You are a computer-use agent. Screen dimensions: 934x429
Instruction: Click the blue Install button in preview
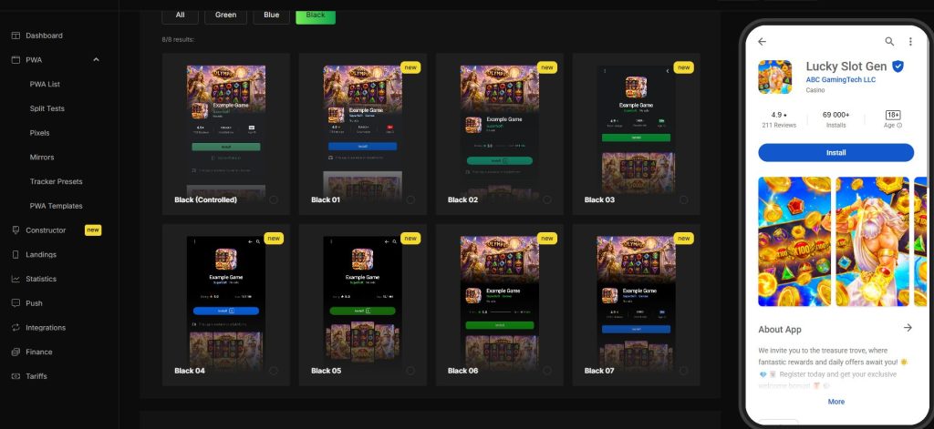click(x=835, y=152)
